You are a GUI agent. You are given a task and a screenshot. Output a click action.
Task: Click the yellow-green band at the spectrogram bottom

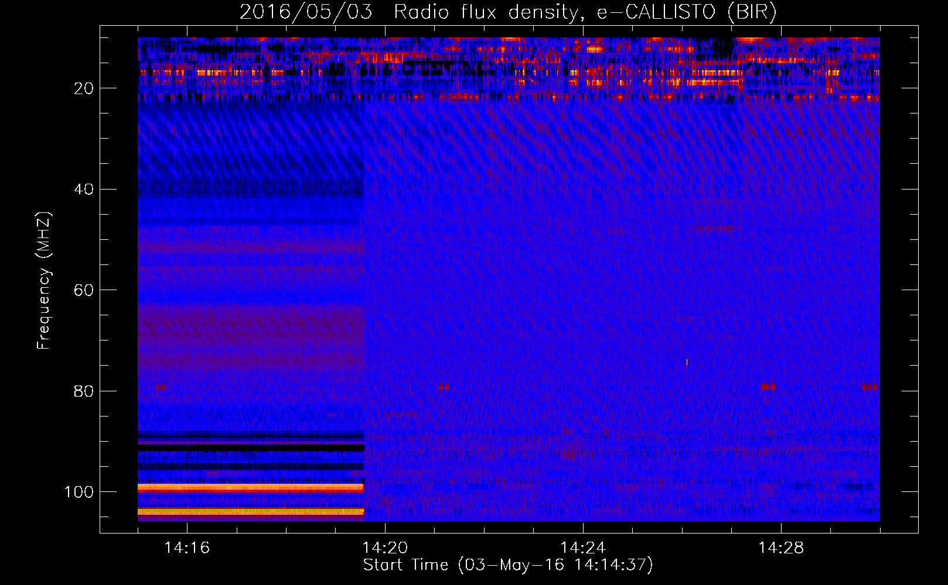click(251, 512)
